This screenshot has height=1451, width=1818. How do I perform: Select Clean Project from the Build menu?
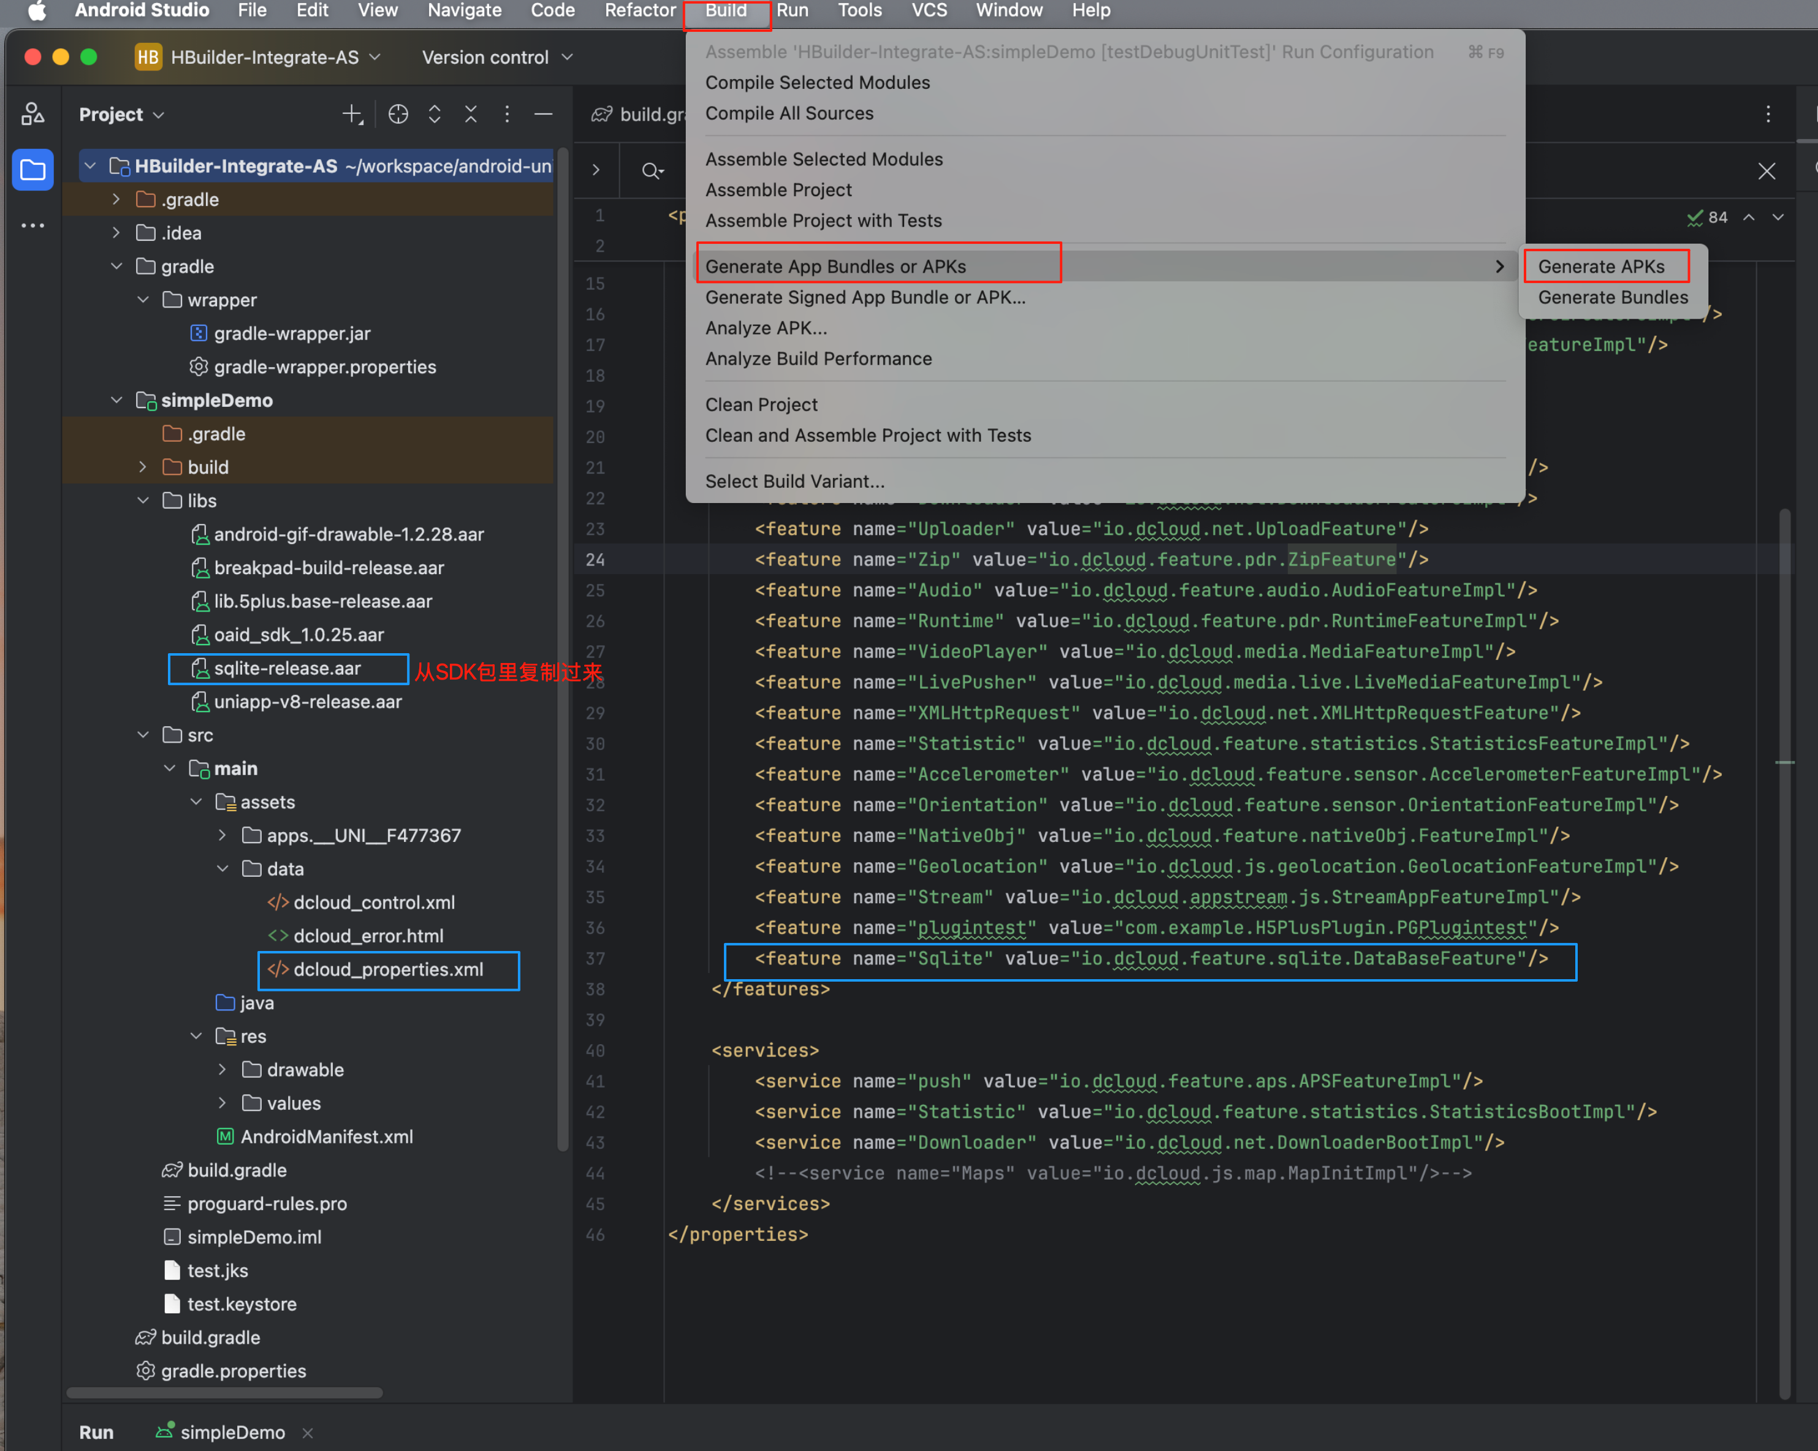(x=761, y=404)
